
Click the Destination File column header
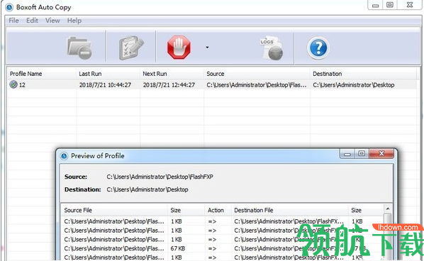289,210
